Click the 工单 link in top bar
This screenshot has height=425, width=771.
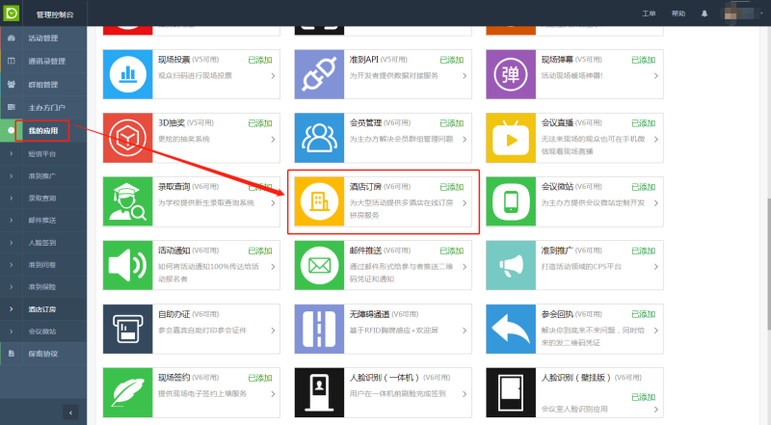(x=649, y=13)
